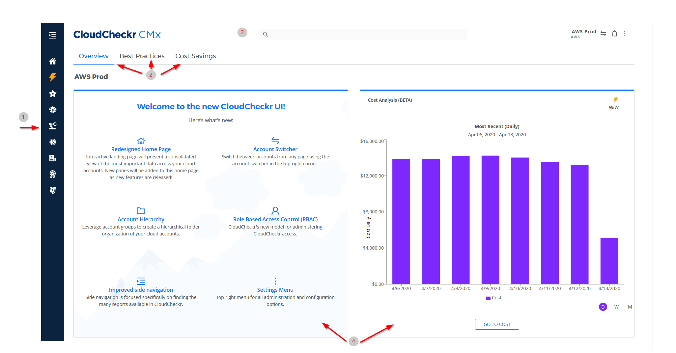The image size is (676, 353).
Task: Click the NEW lightning icon in Cost Analysis
Action: point(615,100)
